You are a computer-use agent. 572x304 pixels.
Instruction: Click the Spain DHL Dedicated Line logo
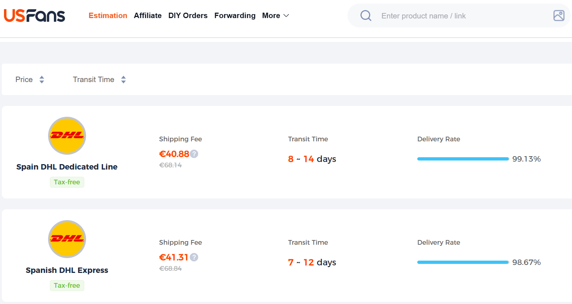click(x=67, y=136)
